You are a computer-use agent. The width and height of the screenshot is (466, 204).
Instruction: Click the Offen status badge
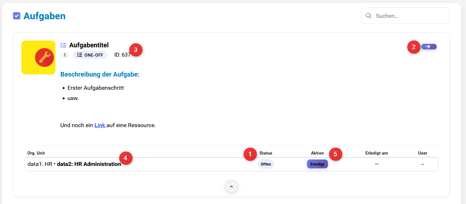266,164
